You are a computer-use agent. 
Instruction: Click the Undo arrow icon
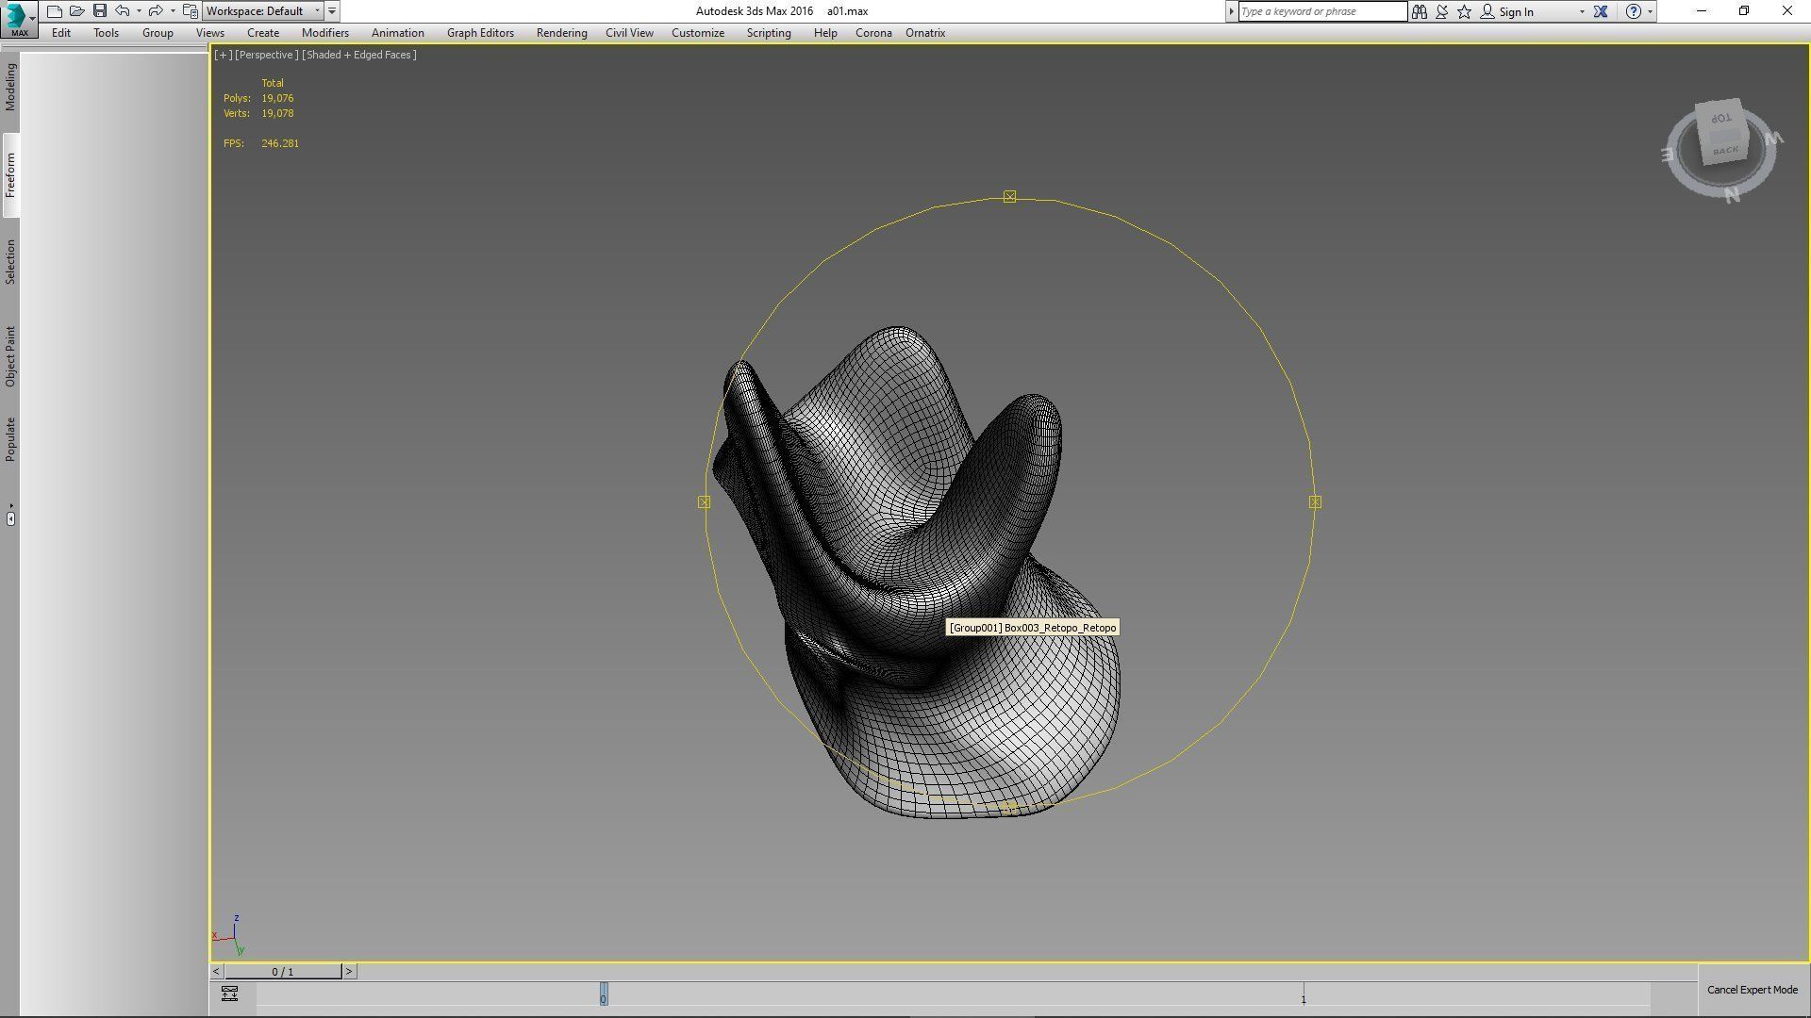pyautogui.click(x=123, y=11)
